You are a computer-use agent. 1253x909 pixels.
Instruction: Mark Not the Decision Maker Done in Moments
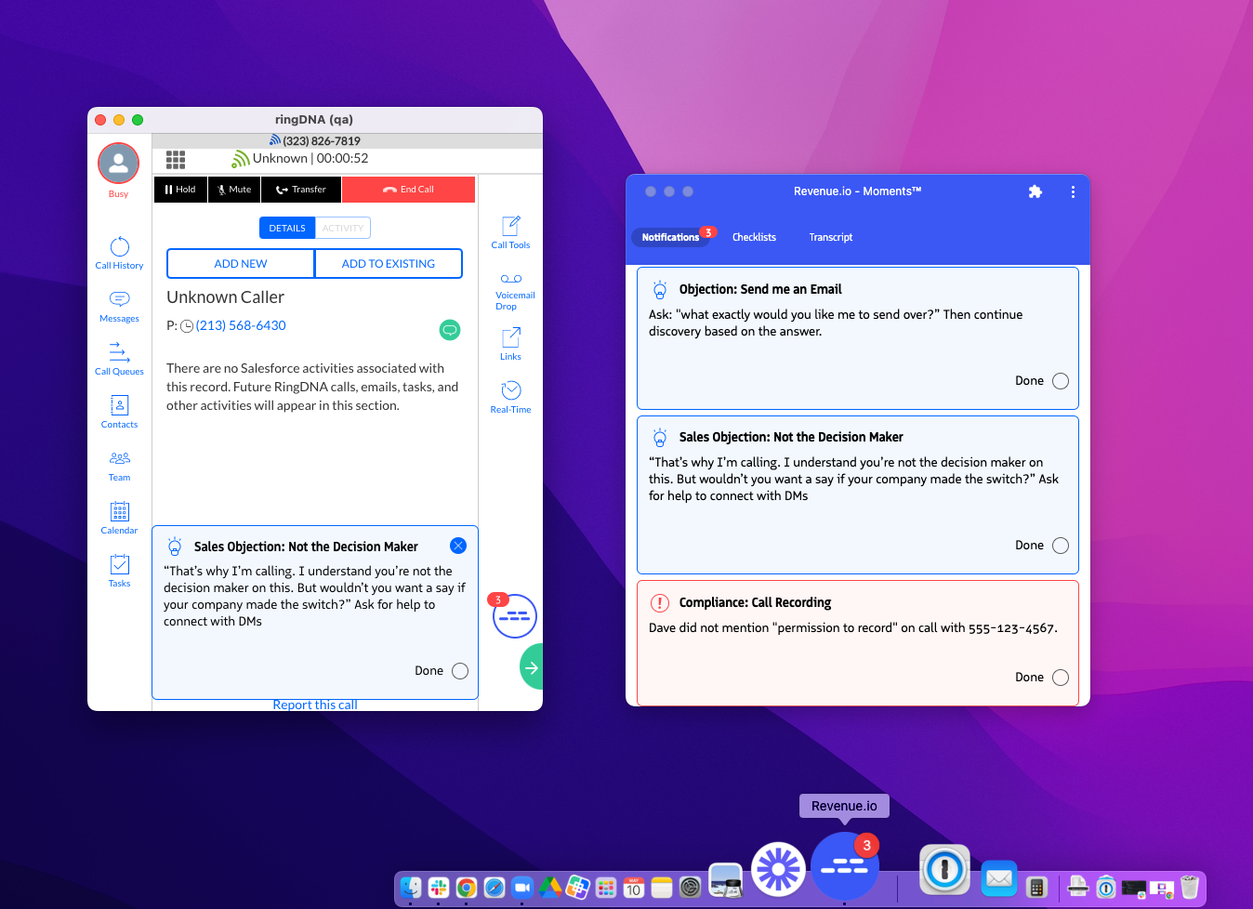[x=1061, y=546]
